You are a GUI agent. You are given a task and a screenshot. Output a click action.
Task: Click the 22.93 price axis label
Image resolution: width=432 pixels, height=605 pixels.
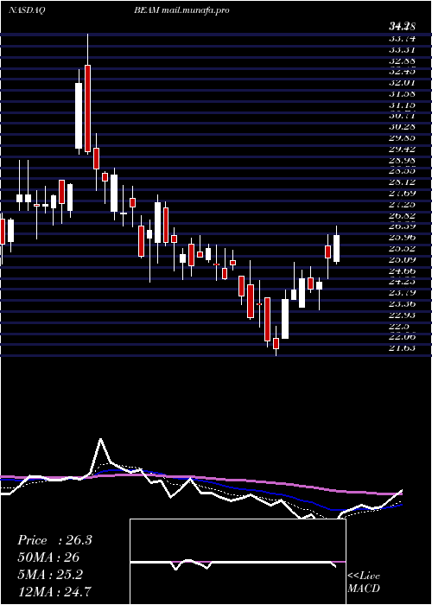click(x=402, y=315)
